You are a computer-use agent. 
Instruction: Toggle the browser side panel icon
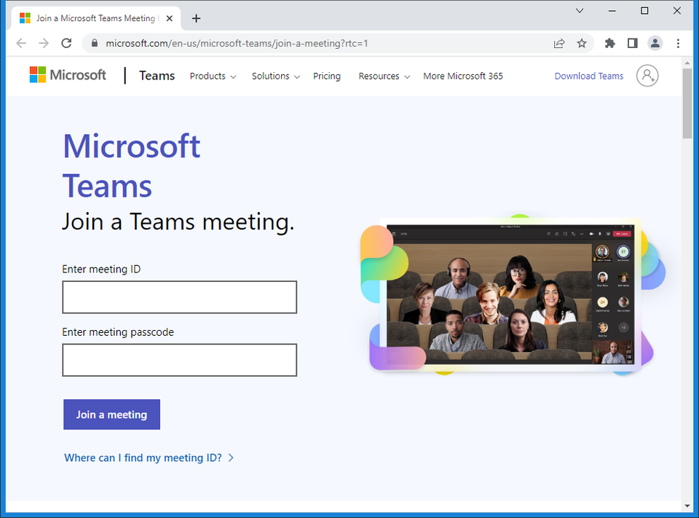tap(632, 43)
